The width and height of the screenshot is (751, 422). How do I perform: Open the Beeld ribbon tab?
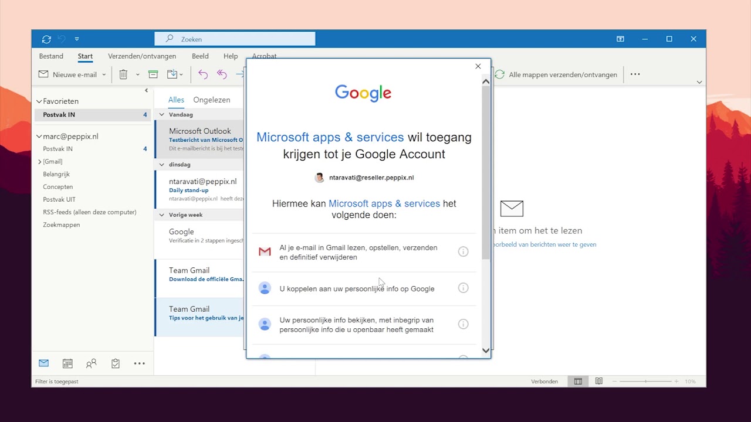coord(200,56)
